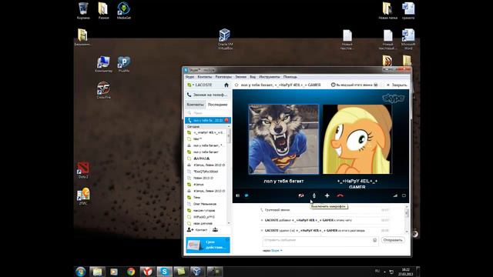Open call quality signal bars icon
The height and width of the screenshot is (277, 493).
click(x=395, y=195)
